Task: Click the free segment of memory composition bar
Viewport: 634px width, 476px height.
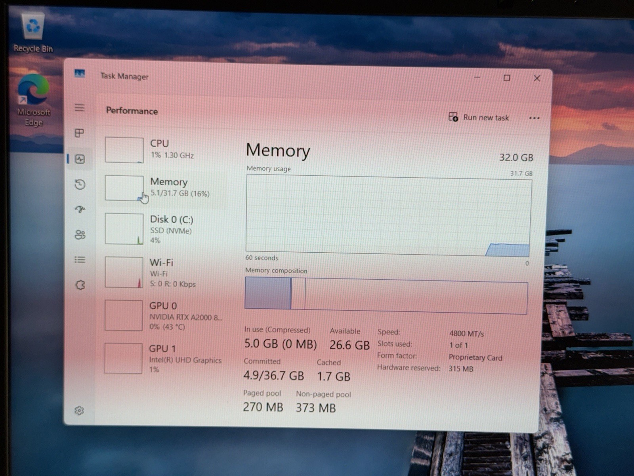Action: point(416,296)
